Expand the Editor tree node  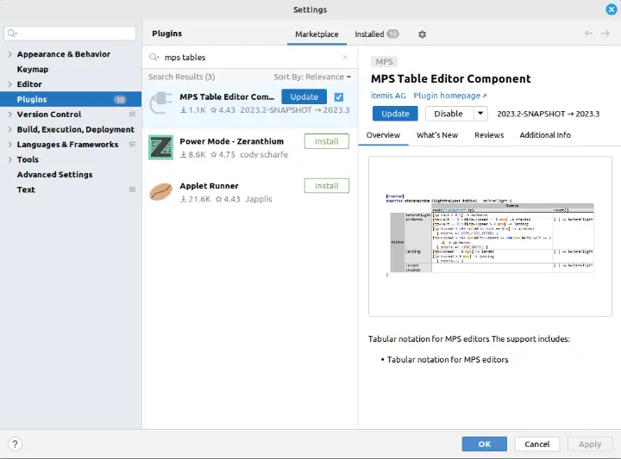coord(9,84)
